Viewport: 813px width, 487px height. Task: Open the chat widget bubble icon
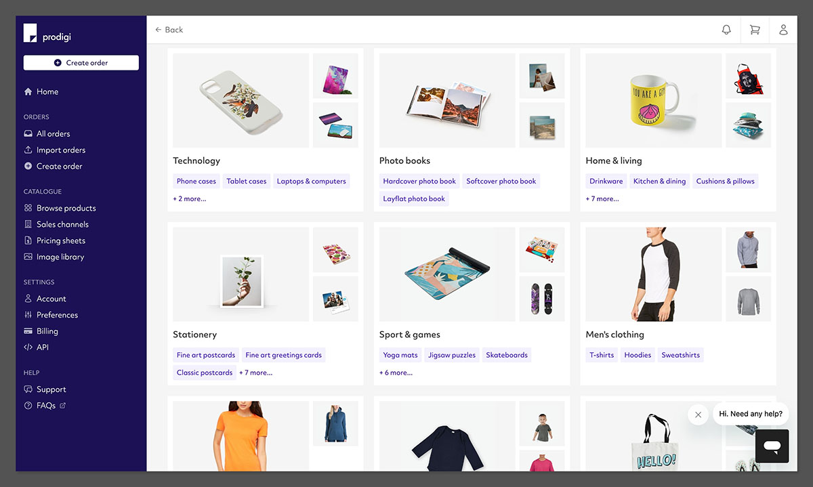pos(772,446)
